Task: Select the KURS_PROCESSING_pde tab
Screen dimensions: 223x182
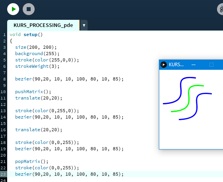Action: (x=43, y=25)
